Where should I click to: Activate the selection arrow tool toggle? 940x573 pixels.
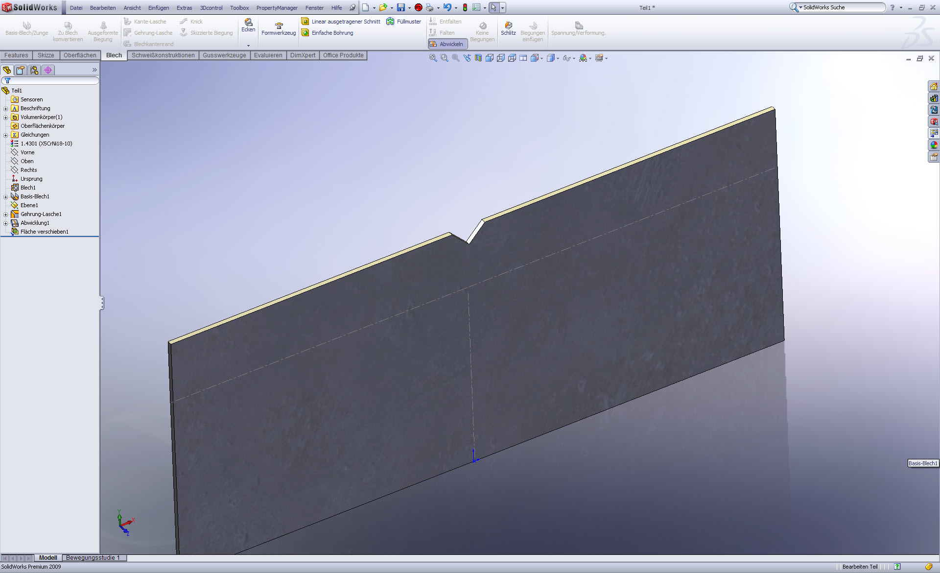click(x=493, y=7)
